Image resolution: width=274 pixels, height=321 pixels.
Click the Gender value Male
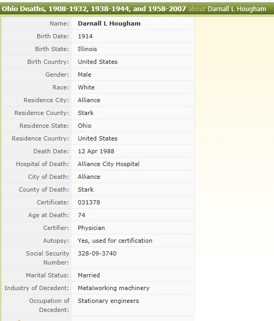pyautogui.click(x=84, y=75)
